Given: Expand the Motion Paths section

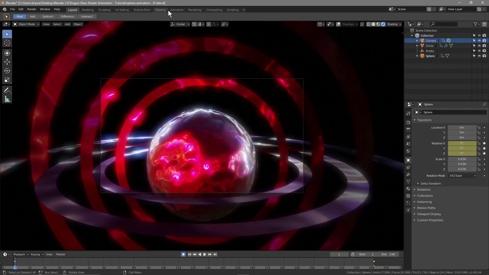Looking at the screenshot, I should click(426, 208).
